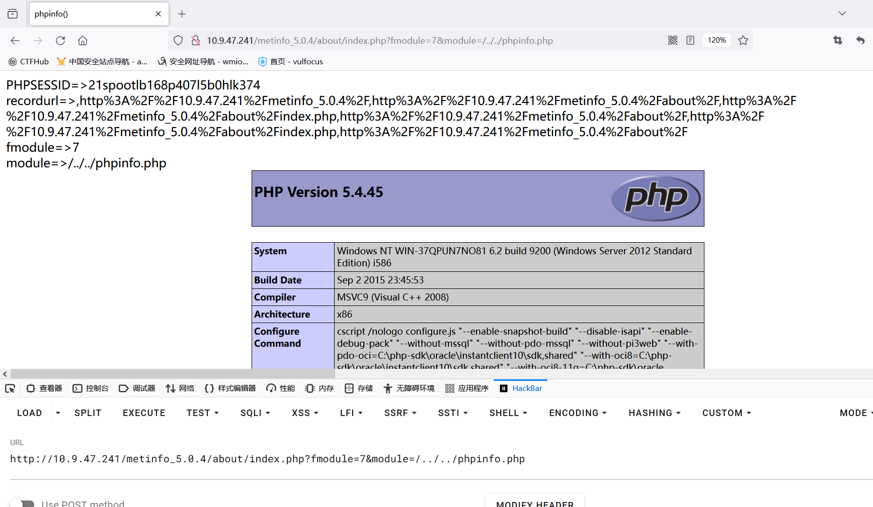Click the horizontal scrollbar thumb
This screenshot has height=507, width=873.
pos(173,374)
